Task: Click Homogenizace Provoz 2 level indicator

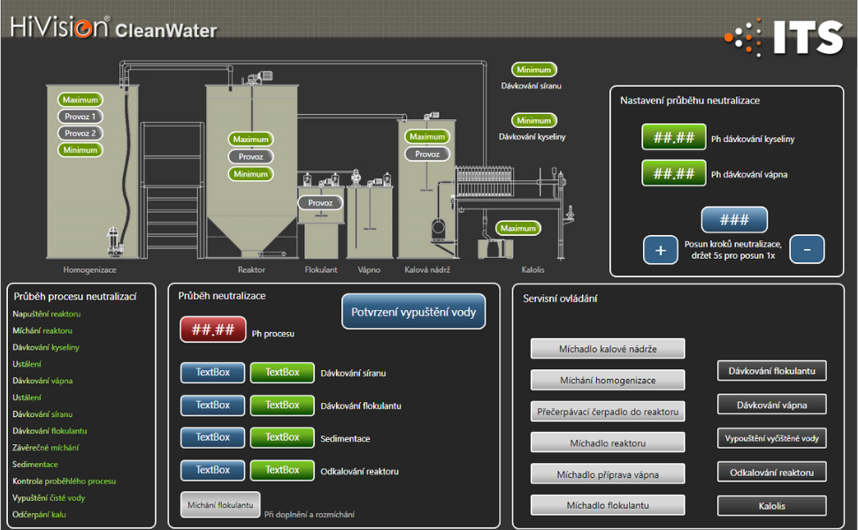Action: click(x=80, y=132)
